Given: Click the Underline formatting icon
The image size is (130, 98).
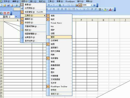Looking at the screenshot, I should tap(54, 9).
